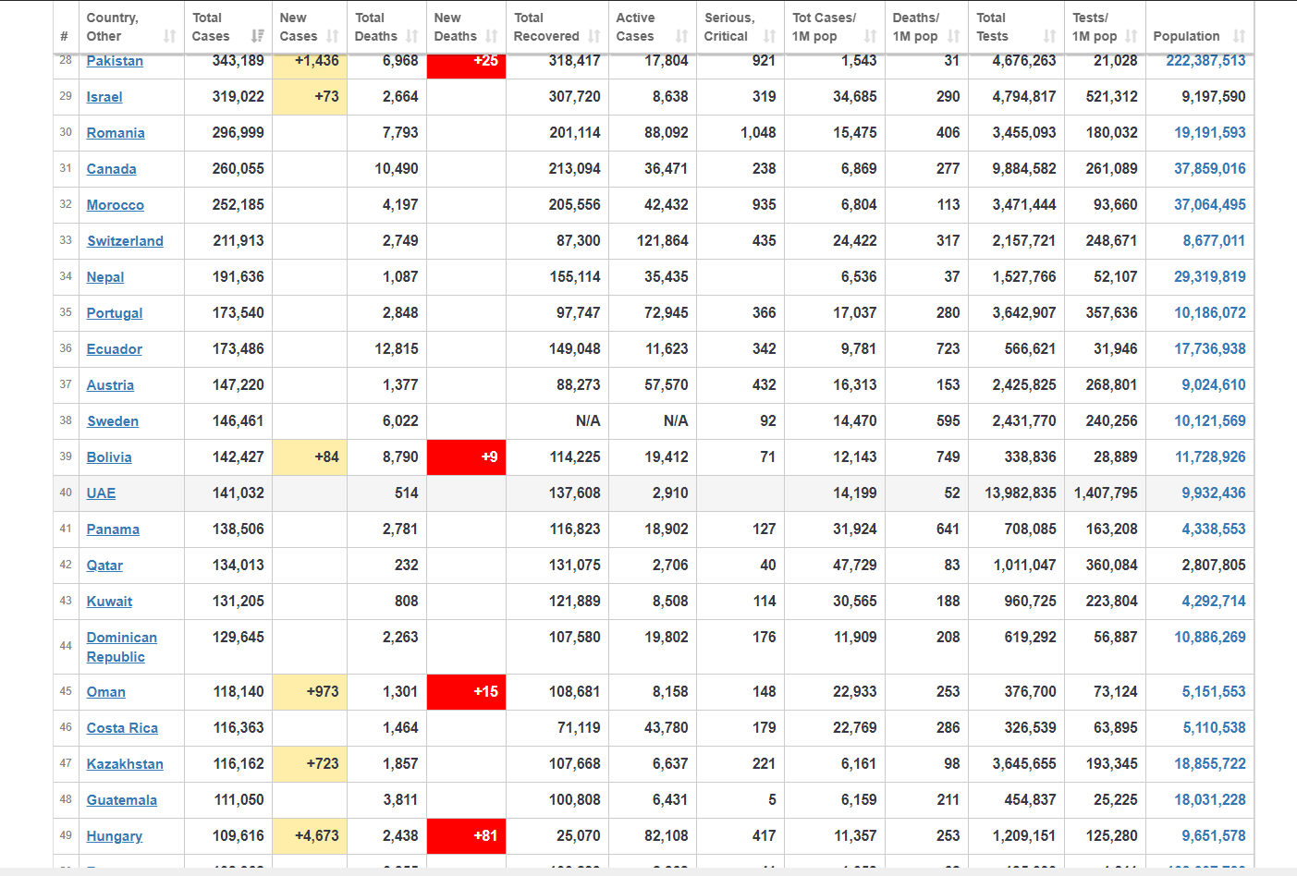Select Oman's red new deaths cell +15
This screenshot has height=876, width=1297.
466,692
